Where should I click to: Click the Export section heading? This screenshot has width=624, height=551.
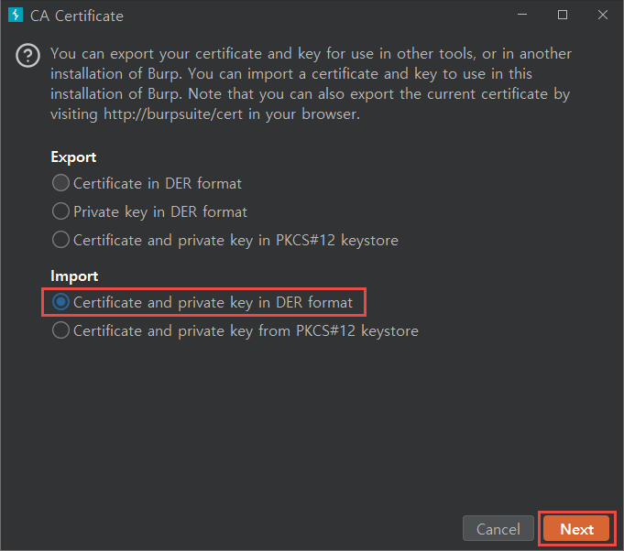tap(73, 157)
